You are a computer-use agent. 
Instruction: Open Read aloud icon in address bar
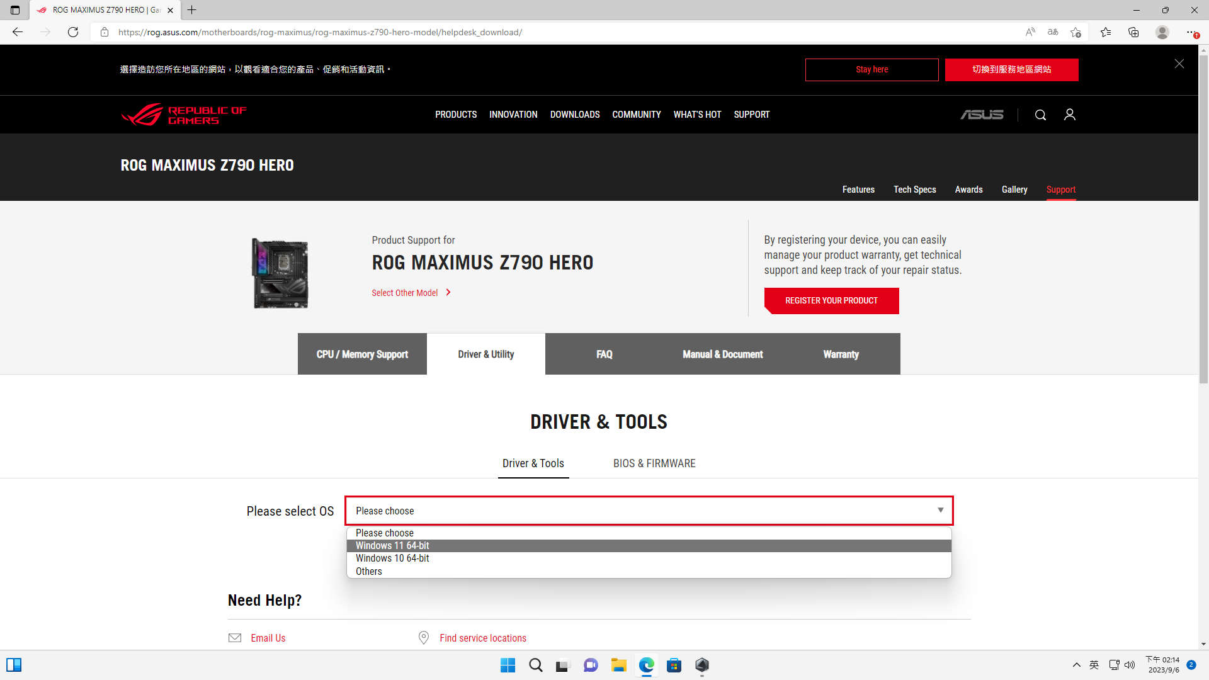point(1030,32)
